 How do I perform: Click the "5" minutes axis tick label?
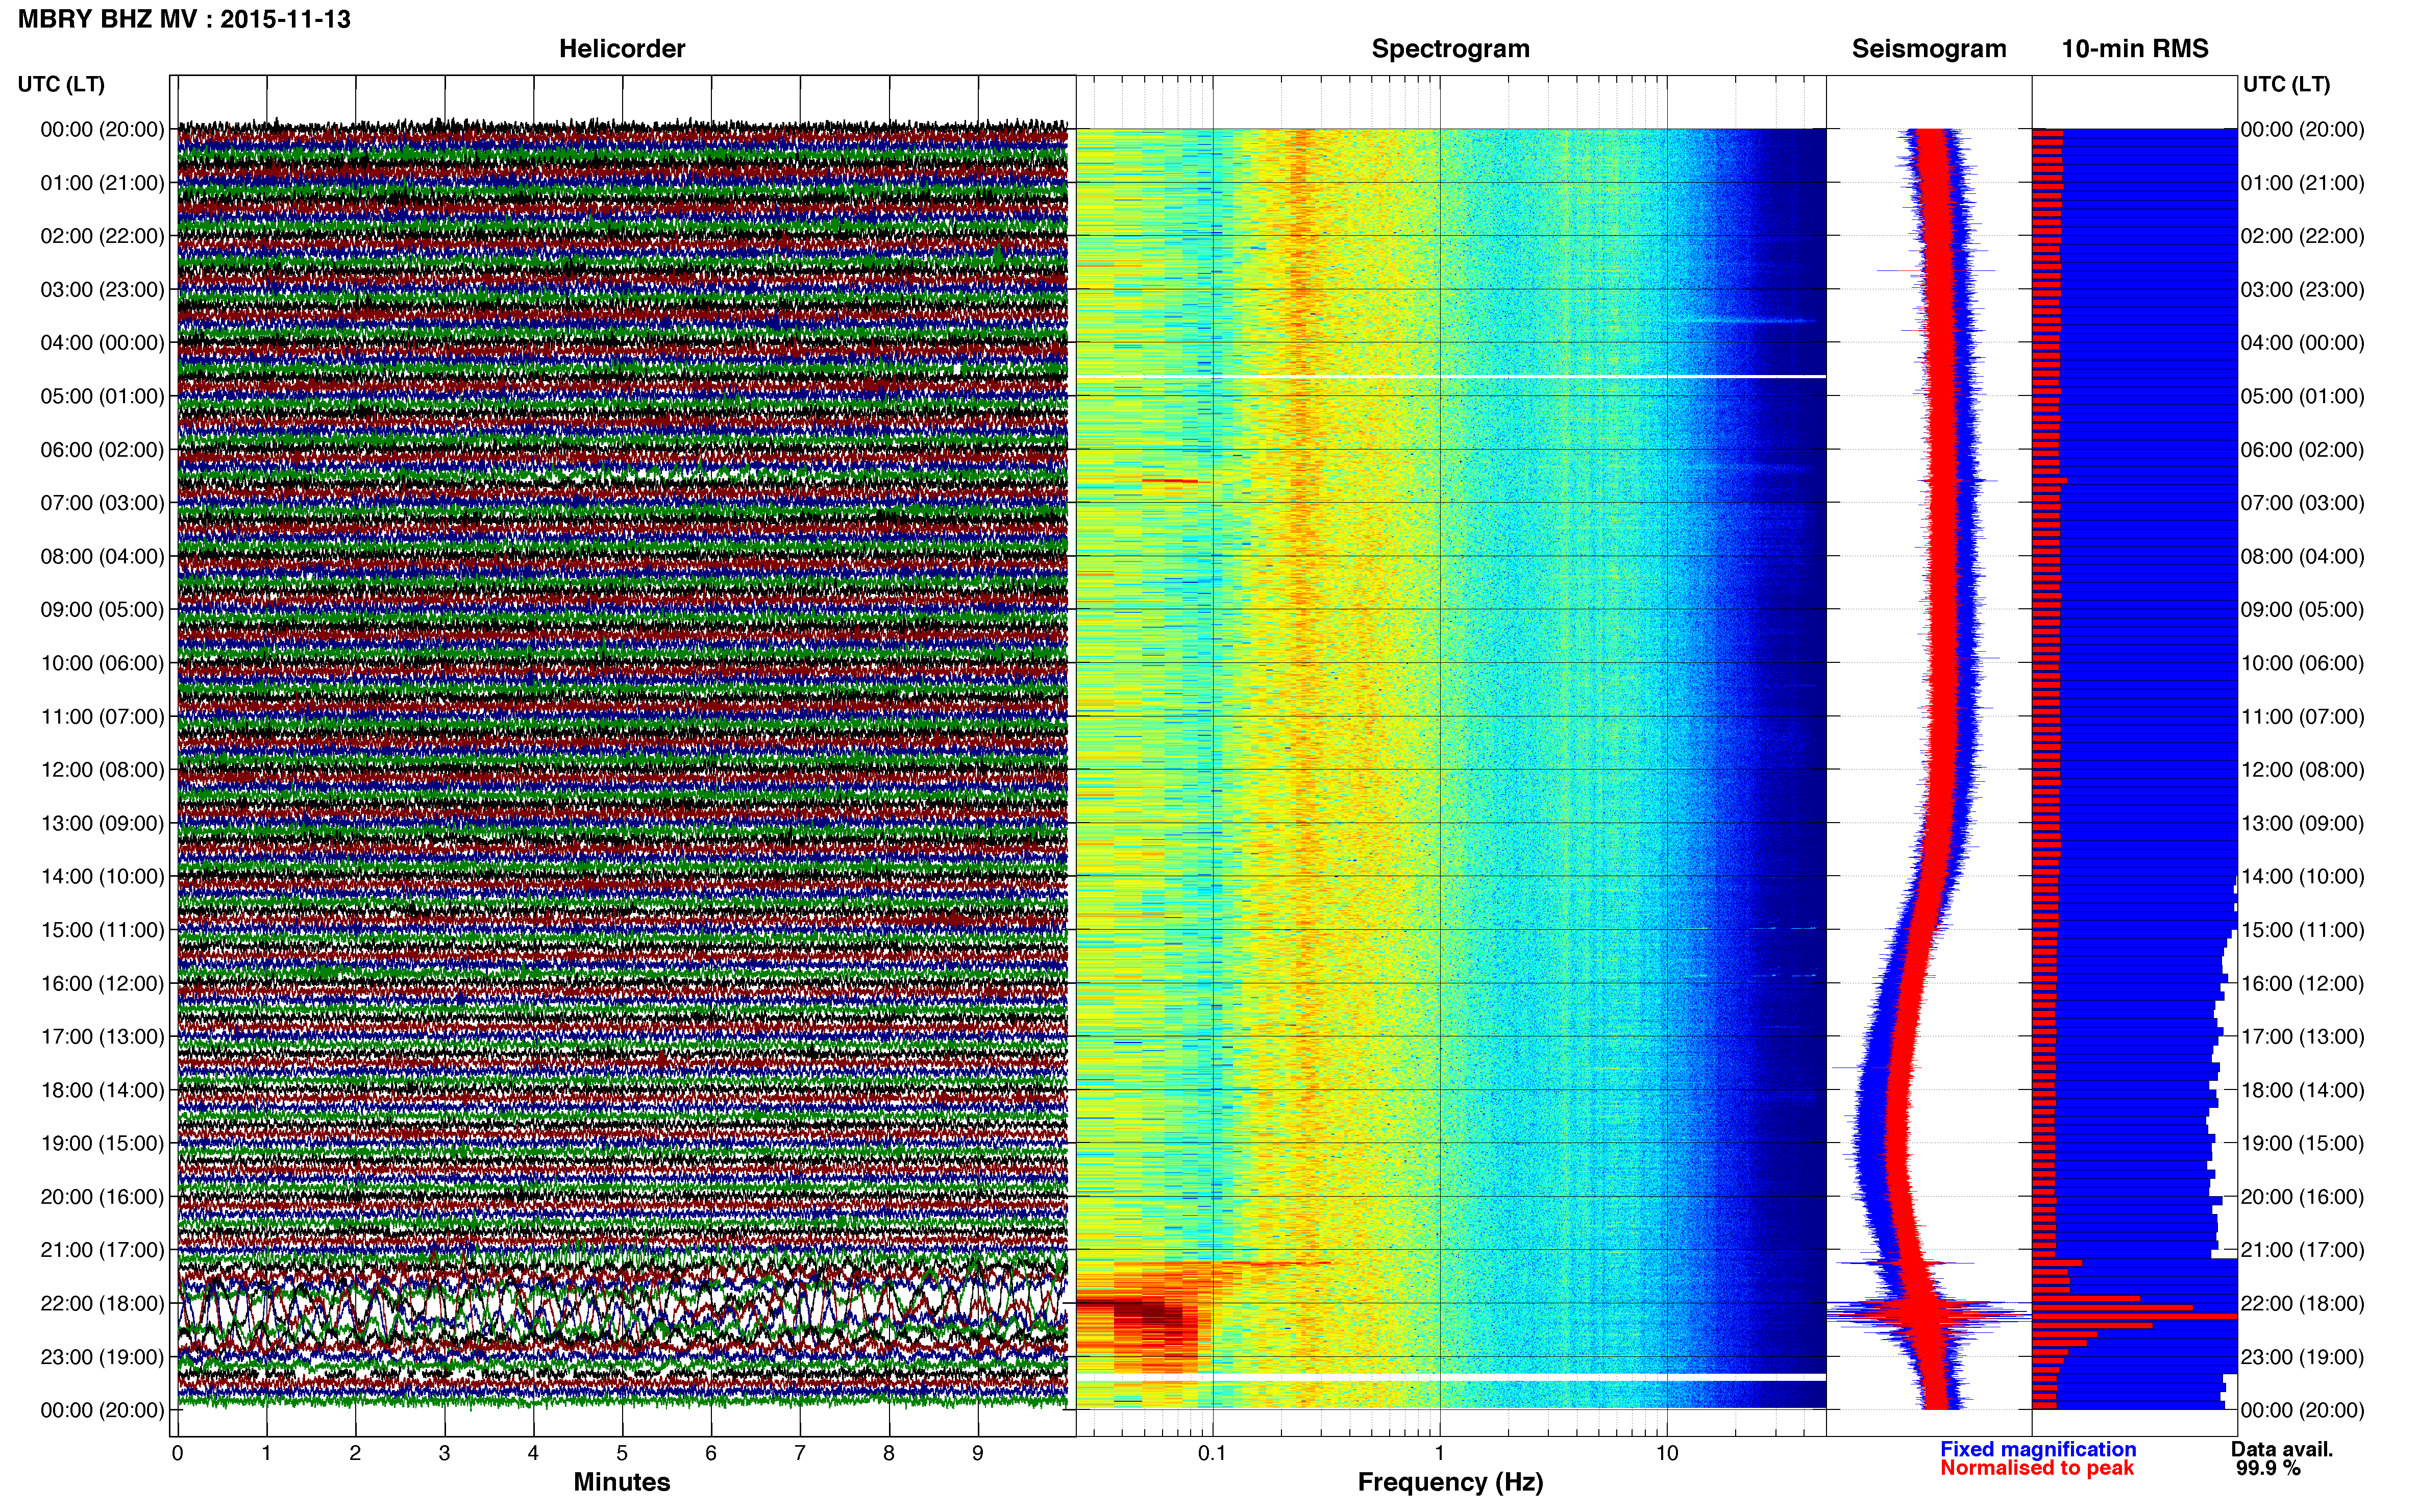click(x=622, y=1453)
